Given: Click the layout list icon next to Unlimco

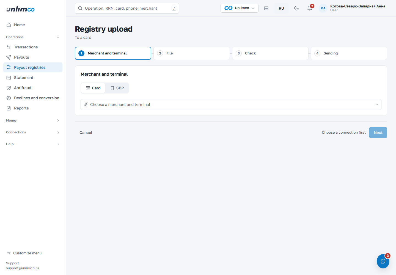Looking at the screenshot, I should (x=266, y=8).
